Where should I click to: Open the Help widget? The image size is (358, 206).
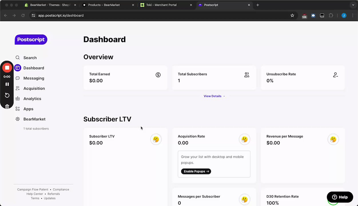point(340,197)
